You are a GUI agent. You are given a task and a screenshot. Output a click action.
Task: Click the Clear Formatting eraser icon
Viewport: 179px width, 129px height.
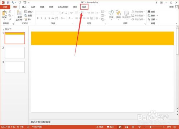click(x=71, y=13)
